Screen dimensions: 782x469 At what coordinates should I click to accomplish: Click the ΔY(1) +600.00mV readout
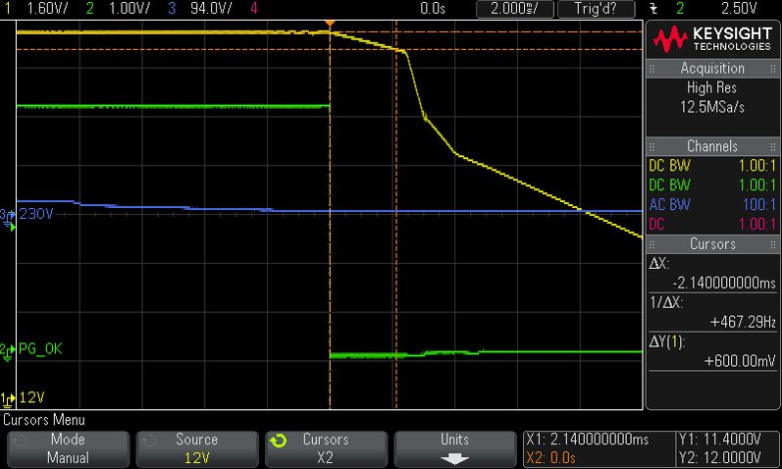point(741,361)
